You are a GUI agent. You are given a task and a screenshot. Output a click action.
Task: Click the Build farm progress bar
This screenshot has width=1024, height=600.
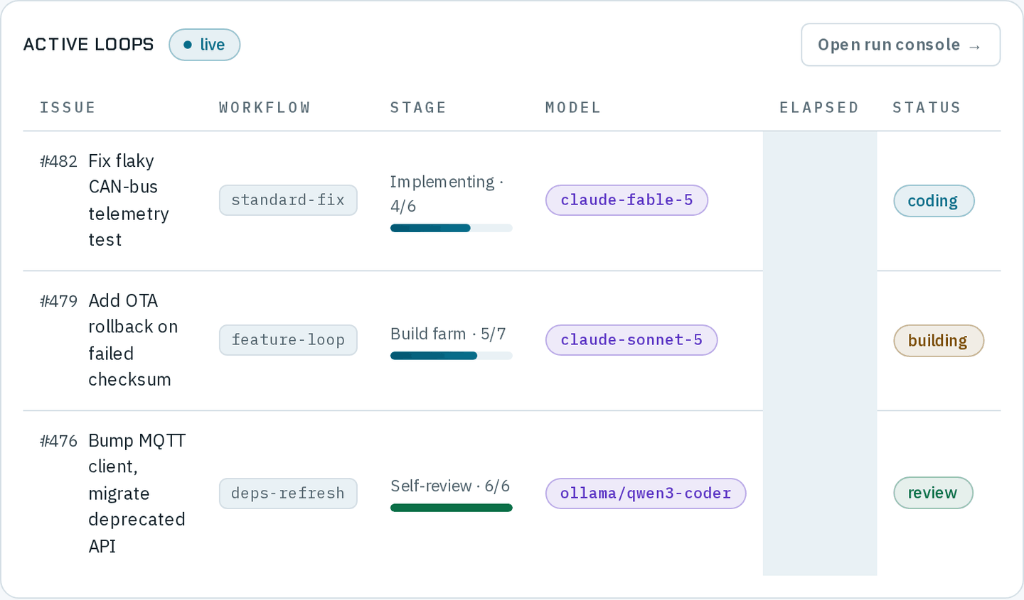[451, 356]
